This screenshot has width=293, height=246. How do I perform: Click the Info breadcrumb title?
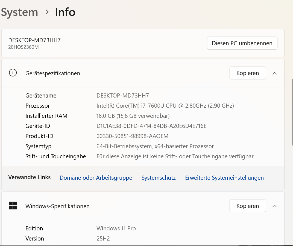point(65,12)
